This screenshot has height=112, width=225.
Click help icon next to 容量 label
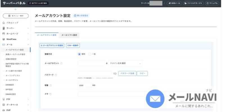tap(51, 85)
